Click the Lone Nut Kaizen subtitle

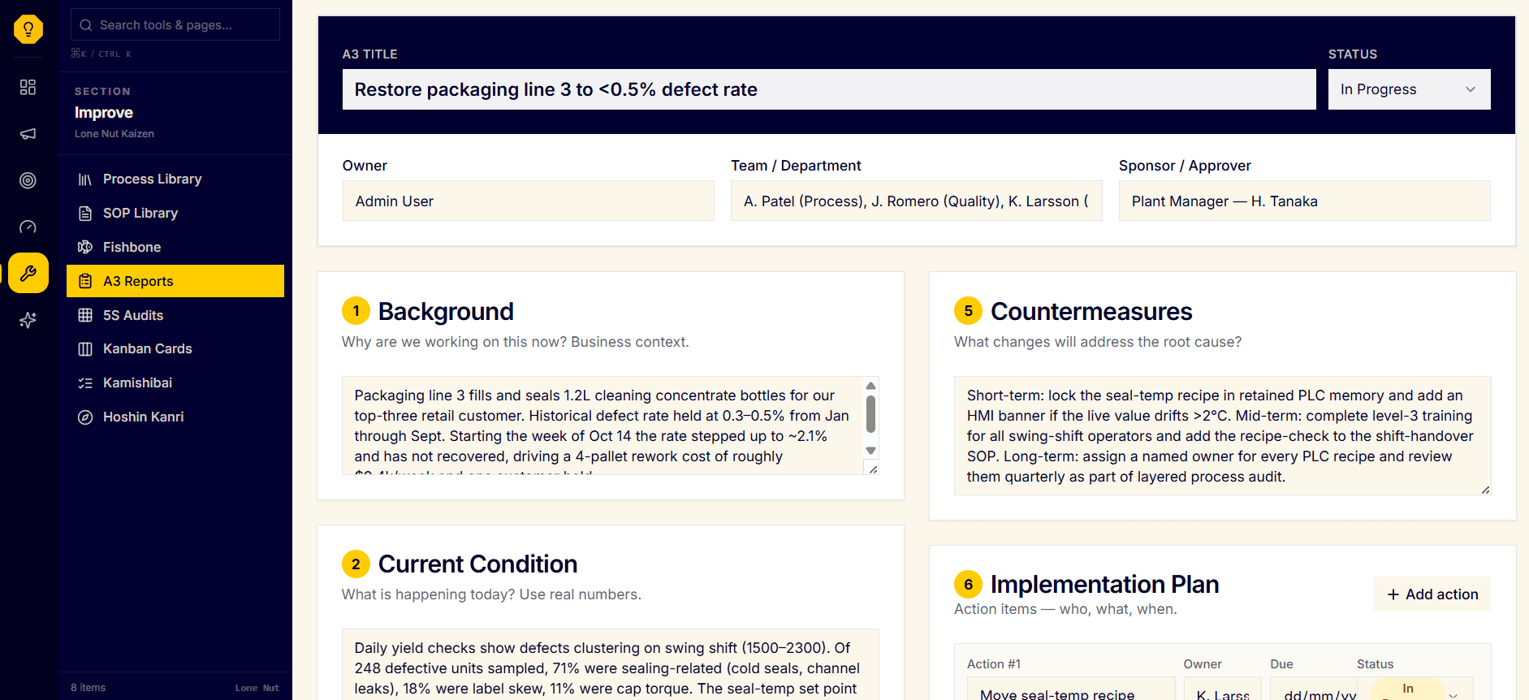coord(114,134)
